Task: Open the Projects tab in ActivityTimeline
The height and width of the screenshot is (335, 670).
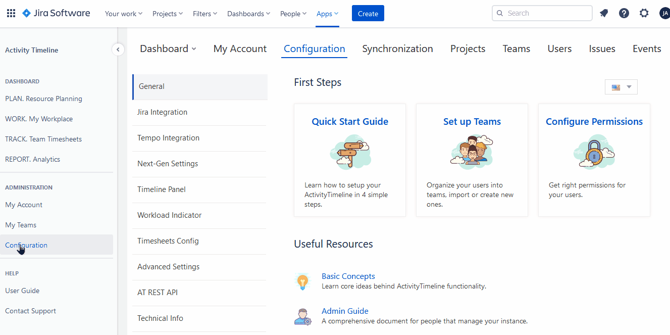Action: tap(468, 49)
